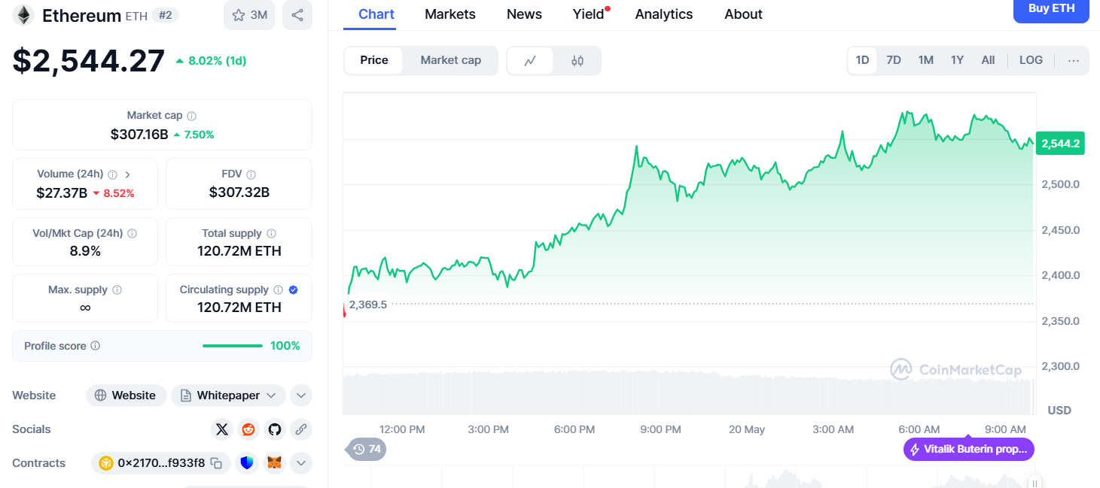Viewport: 1100px width, 488px height.
Task: Open the Analytics tab
Action: pos(664,14)
